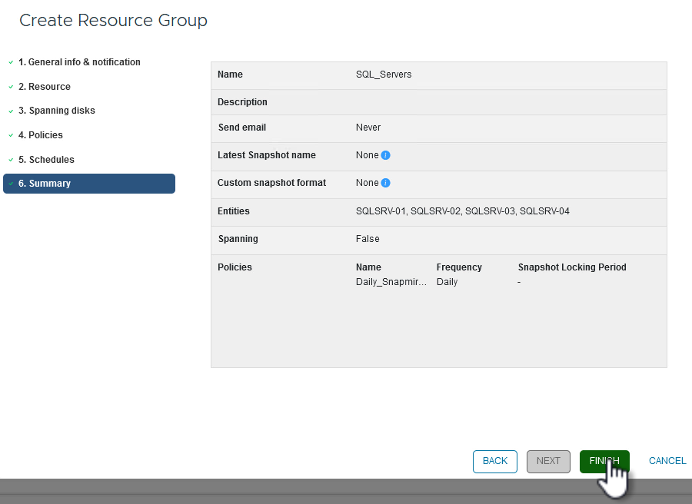692x504 pixels.
Task: Go to General info & notification step
Action: coord(79,62)
